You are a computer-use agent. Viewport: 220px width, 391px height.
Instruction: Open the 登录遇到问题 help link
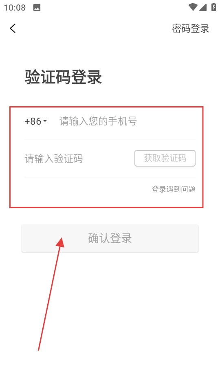click(174, 189)
